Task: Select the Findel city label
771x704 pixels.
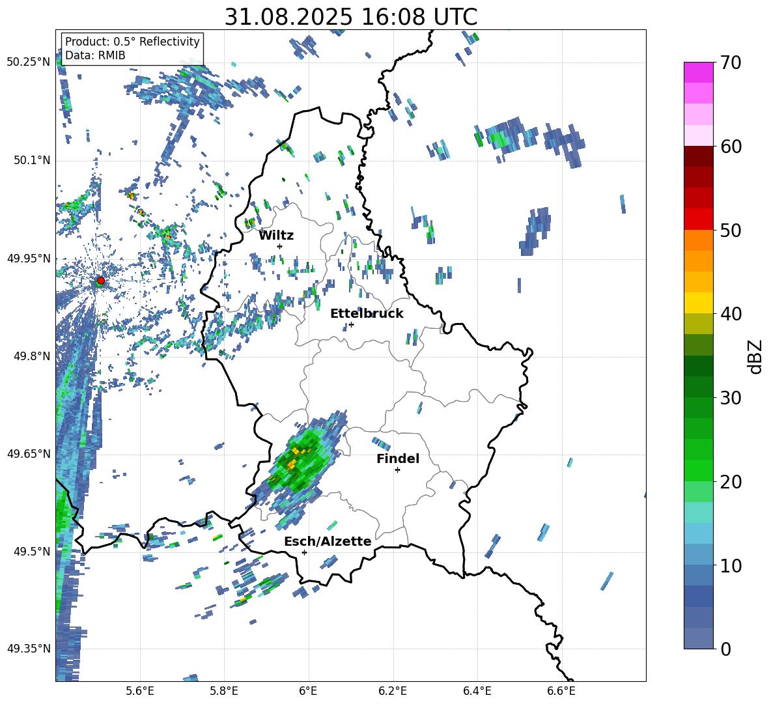Action: point(398,458)
